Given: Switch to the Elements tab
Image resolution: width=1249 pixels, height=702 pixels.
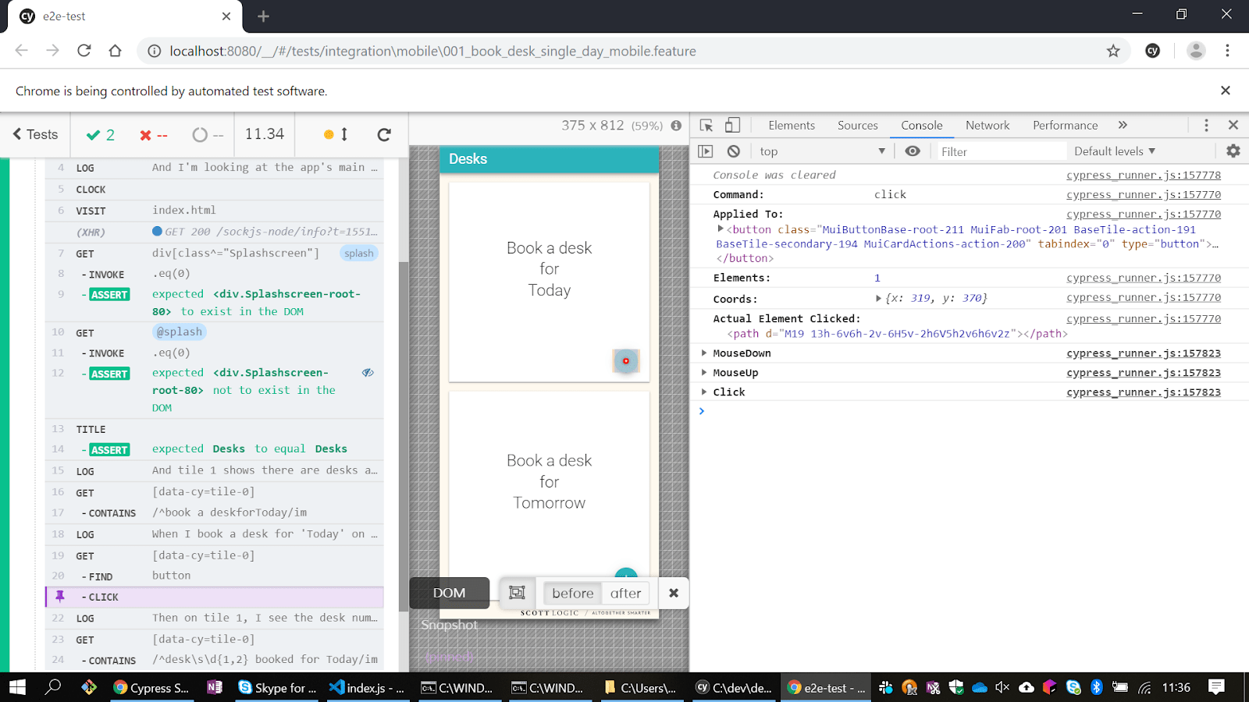Looking at the screenshot, I should click(x=792, y=125).
